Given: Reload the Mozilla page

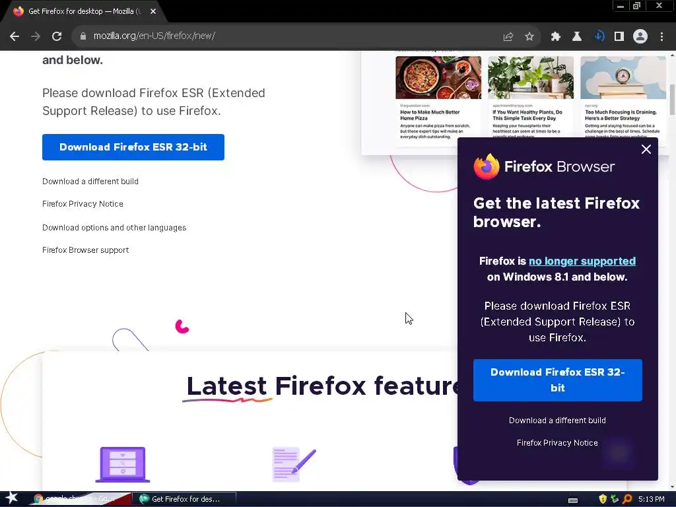Looking at the screenshot, I should pos(57,36).
